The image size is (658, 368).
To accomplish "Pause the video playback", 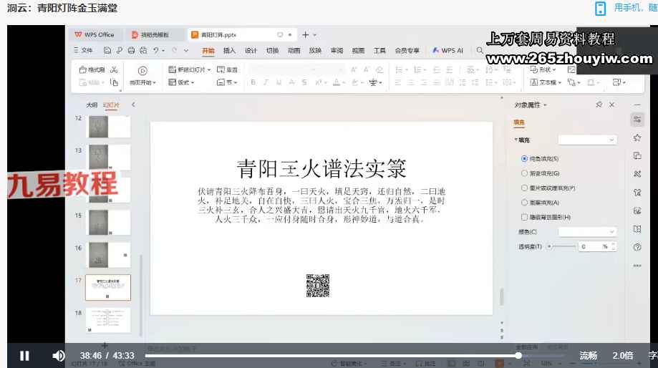I will (x=24, y=355).
